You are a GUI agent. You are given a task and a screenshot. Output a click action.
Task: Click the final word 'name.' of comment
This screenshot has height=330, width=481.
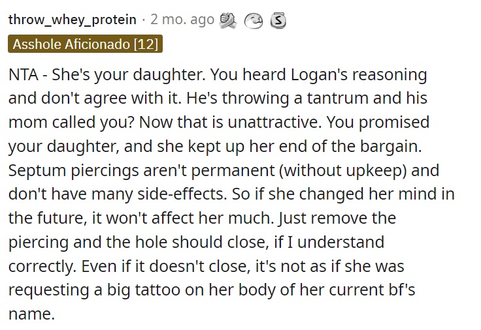tap(31, 314)
